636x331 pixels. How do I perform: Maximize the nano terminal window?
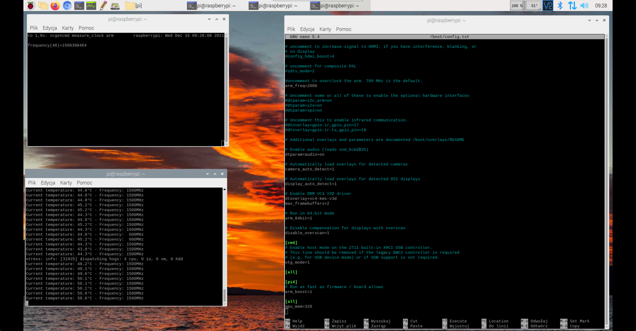597,20
